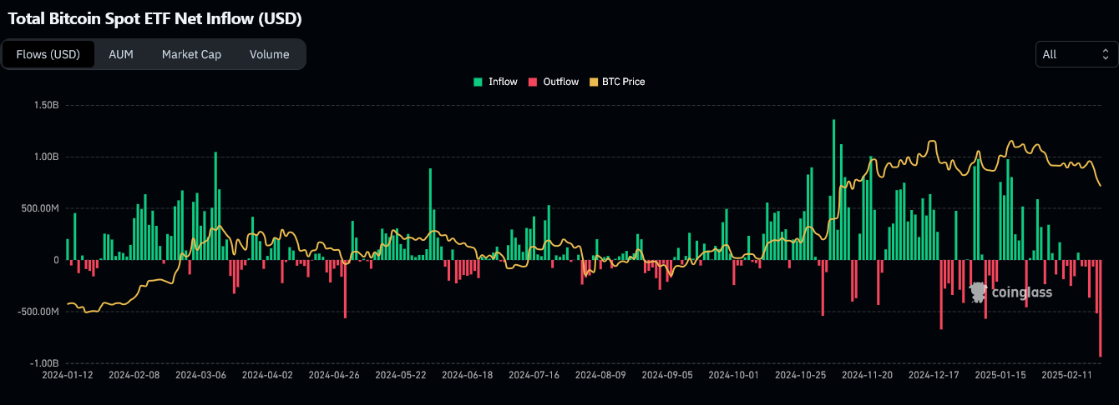Open the All time range dropdown
Image resolution: width=1119 pixels, height=405 pixels.
pos(1076,54)
